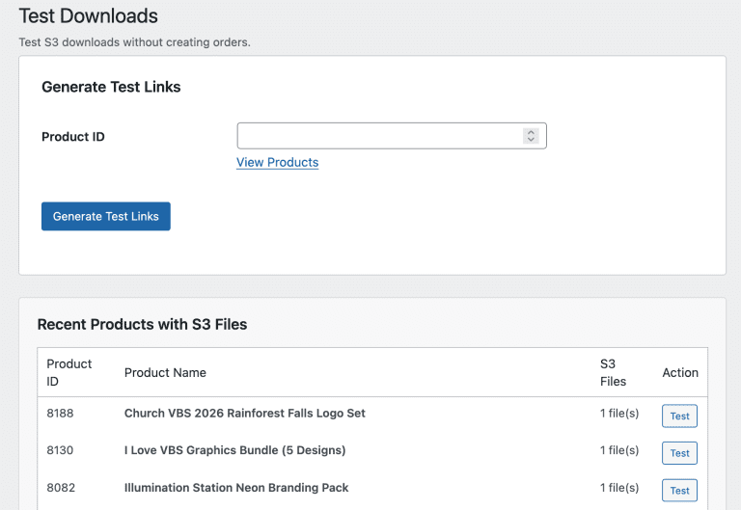Select Illumination Station Neon Branding Pack name
Screen dimensions: 741x510
pyautogui.click(x=236, y=488)
